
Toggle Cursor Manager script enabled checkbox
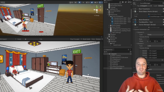coord(137,25)
